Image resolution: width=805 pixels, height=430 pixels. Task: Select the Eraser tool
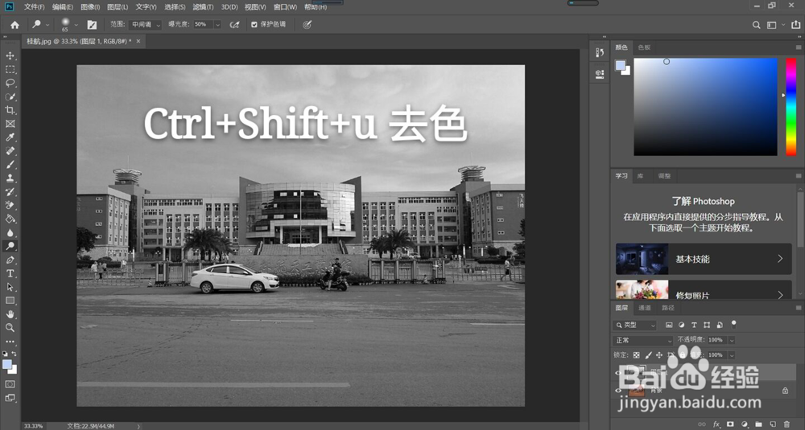coord(10,206)
